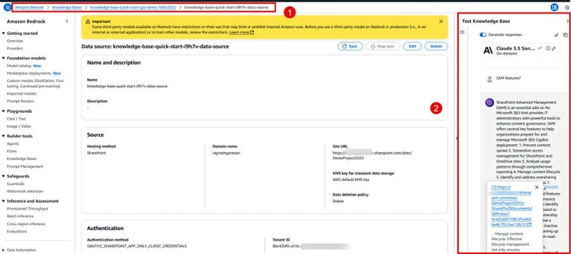The width and height of the screenshot is (571, 254).
Task: Click the info icon next to Claude 3.5 Sonnet
Action: pos(548,48)
